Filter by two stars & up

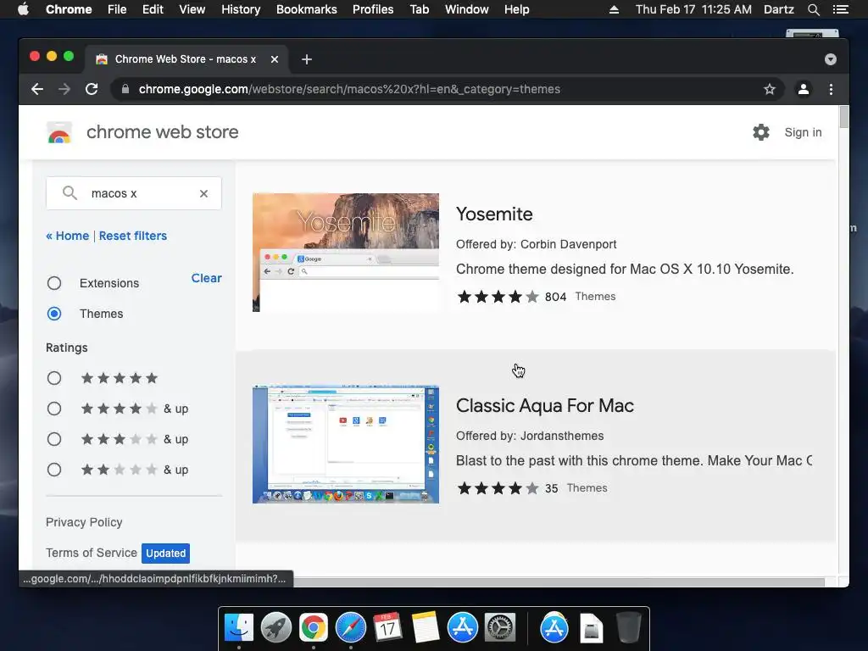click(54, 470)
